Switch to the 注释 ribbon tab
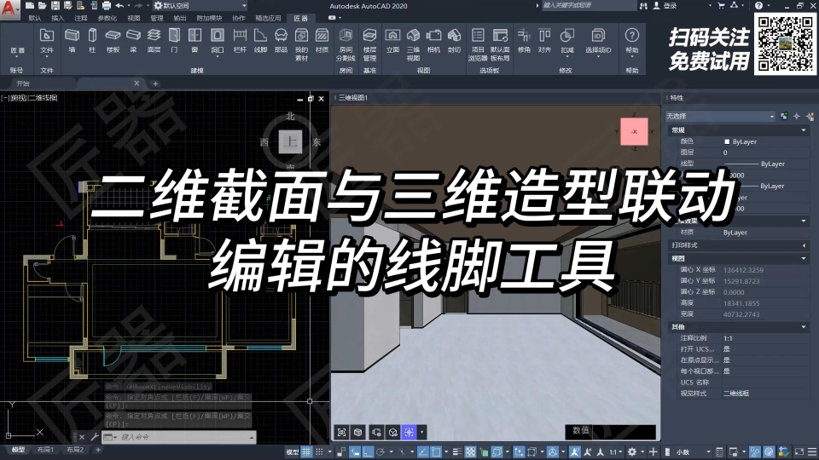819x460 pixels. [80, 18]
